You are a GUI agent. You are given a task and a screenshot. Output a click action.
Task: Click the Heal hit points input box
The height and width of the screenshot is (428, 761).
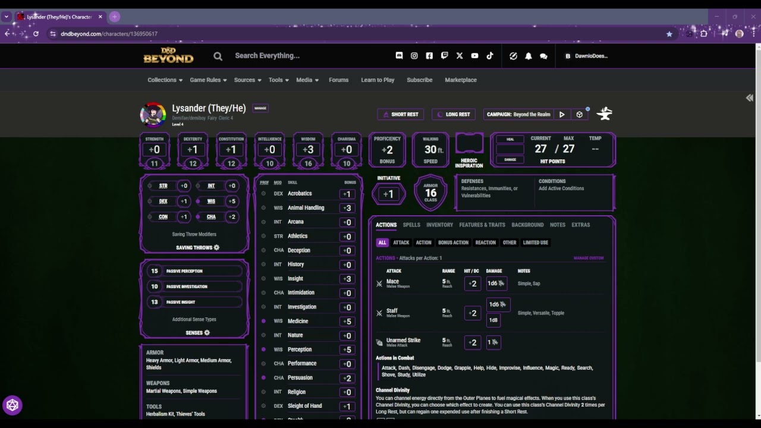click(x=510, y=149)
